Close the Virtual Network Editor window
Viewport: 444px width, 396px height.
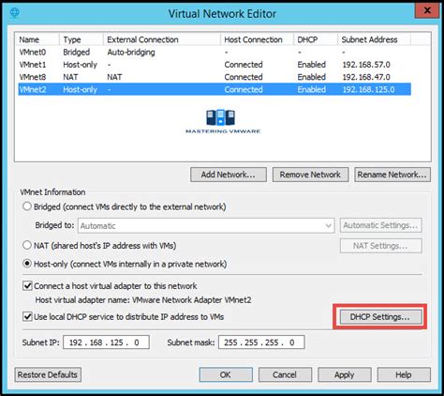click(x=427, y=10)
